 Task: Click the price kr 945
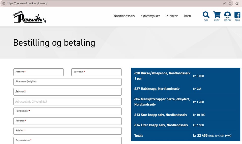point(197,89)
